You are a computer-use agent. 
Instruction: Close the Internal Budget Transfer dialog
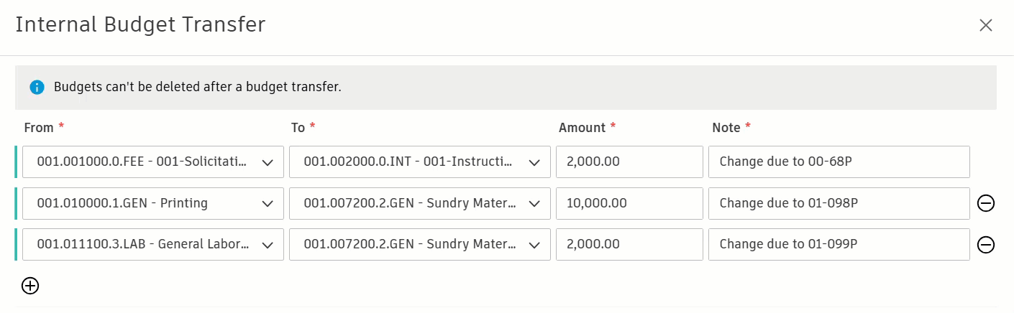click(x=985, y=25)
